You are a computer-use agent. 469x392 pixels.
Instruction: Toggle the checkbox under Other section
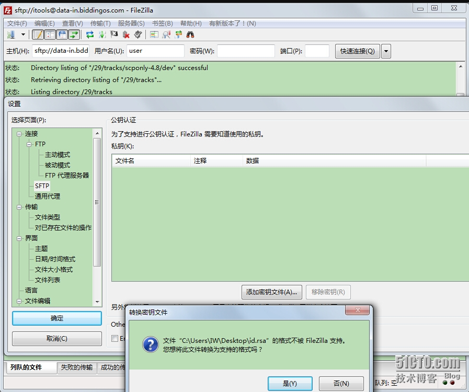click(115, 339)
